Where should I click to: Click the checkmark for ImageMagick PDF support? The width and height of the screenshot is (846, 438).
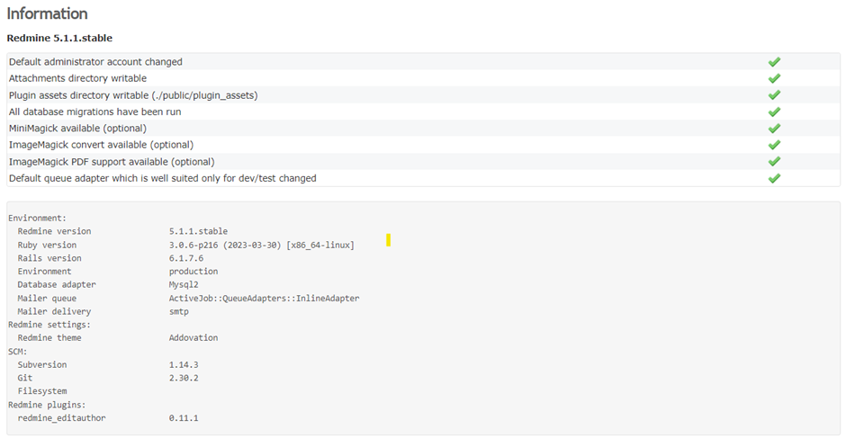pos(774,161)
